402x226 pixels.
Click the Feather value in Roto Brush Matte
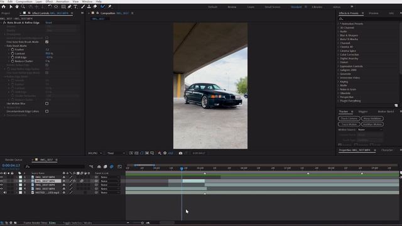click(x=47, y=50)
